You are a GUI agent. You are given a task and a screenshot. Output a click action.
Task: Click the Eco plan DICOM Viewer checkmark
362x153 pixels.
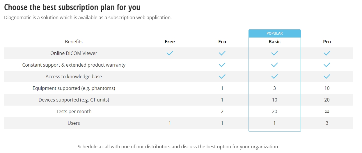pyautogui.click(x=222, y=53)
